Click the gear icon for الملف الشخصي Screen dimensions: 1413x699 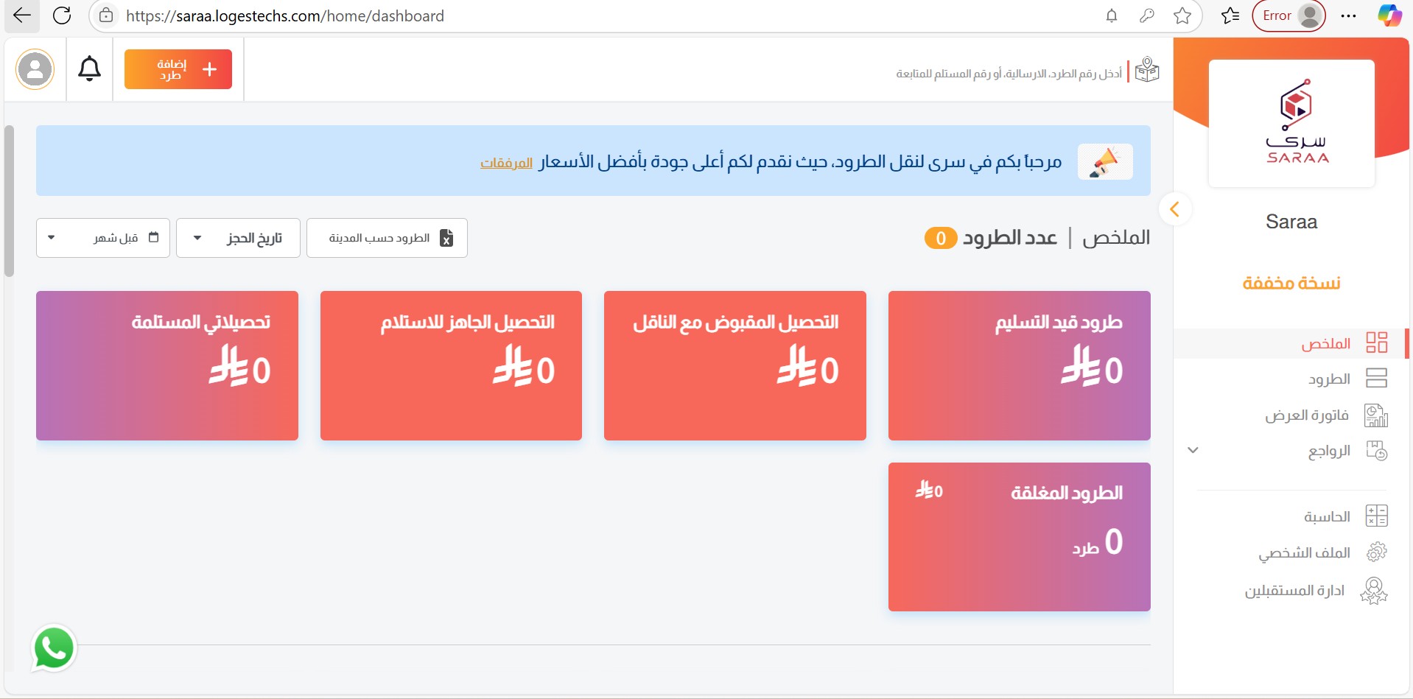(1375, 552)
